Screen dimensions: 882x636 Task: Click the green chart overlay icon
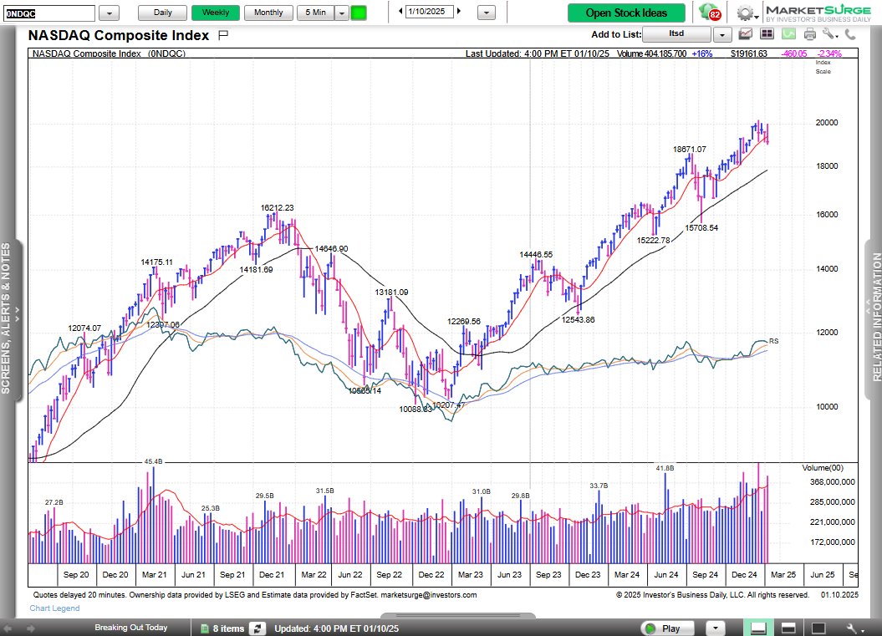pos(788,34)
